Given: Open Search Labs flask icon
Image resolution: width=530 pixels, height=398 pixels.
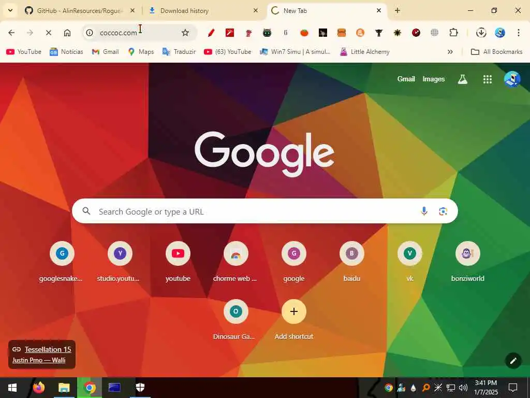Looking at the screenshot, I should click(462, 79).
